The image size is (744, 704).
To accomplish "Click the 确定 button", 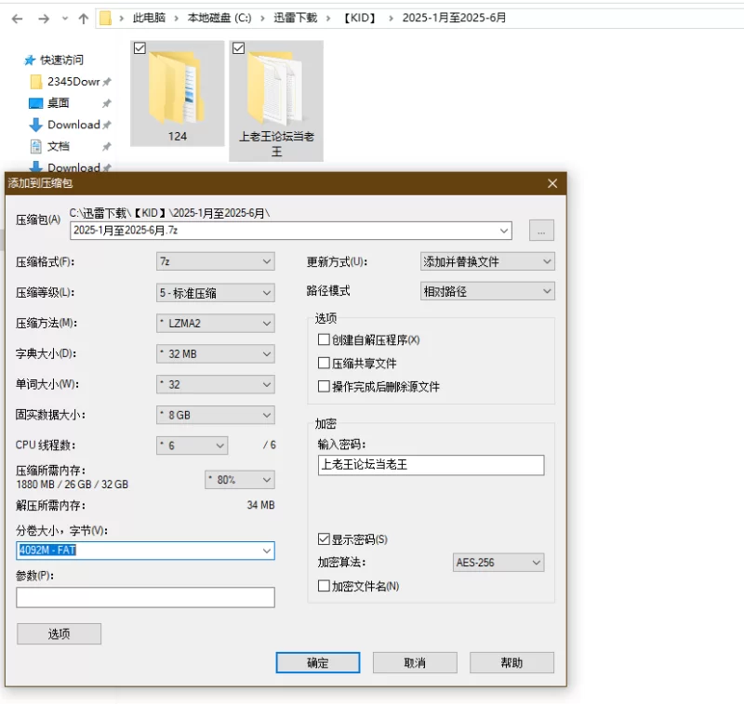I will pyautogui.click(x=318, y=663).
